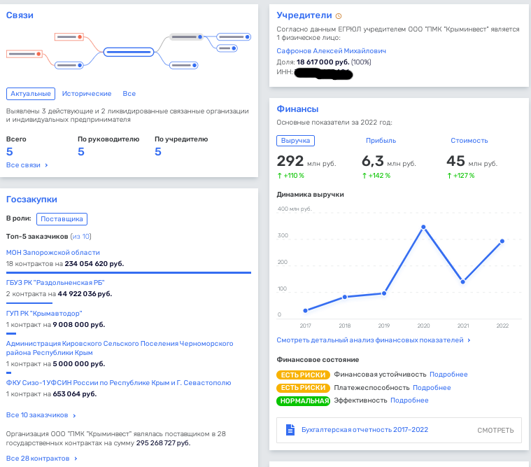The image size is (531, 467).
Task: Click the 2017 revenue data point
Action: coord(306,310)
